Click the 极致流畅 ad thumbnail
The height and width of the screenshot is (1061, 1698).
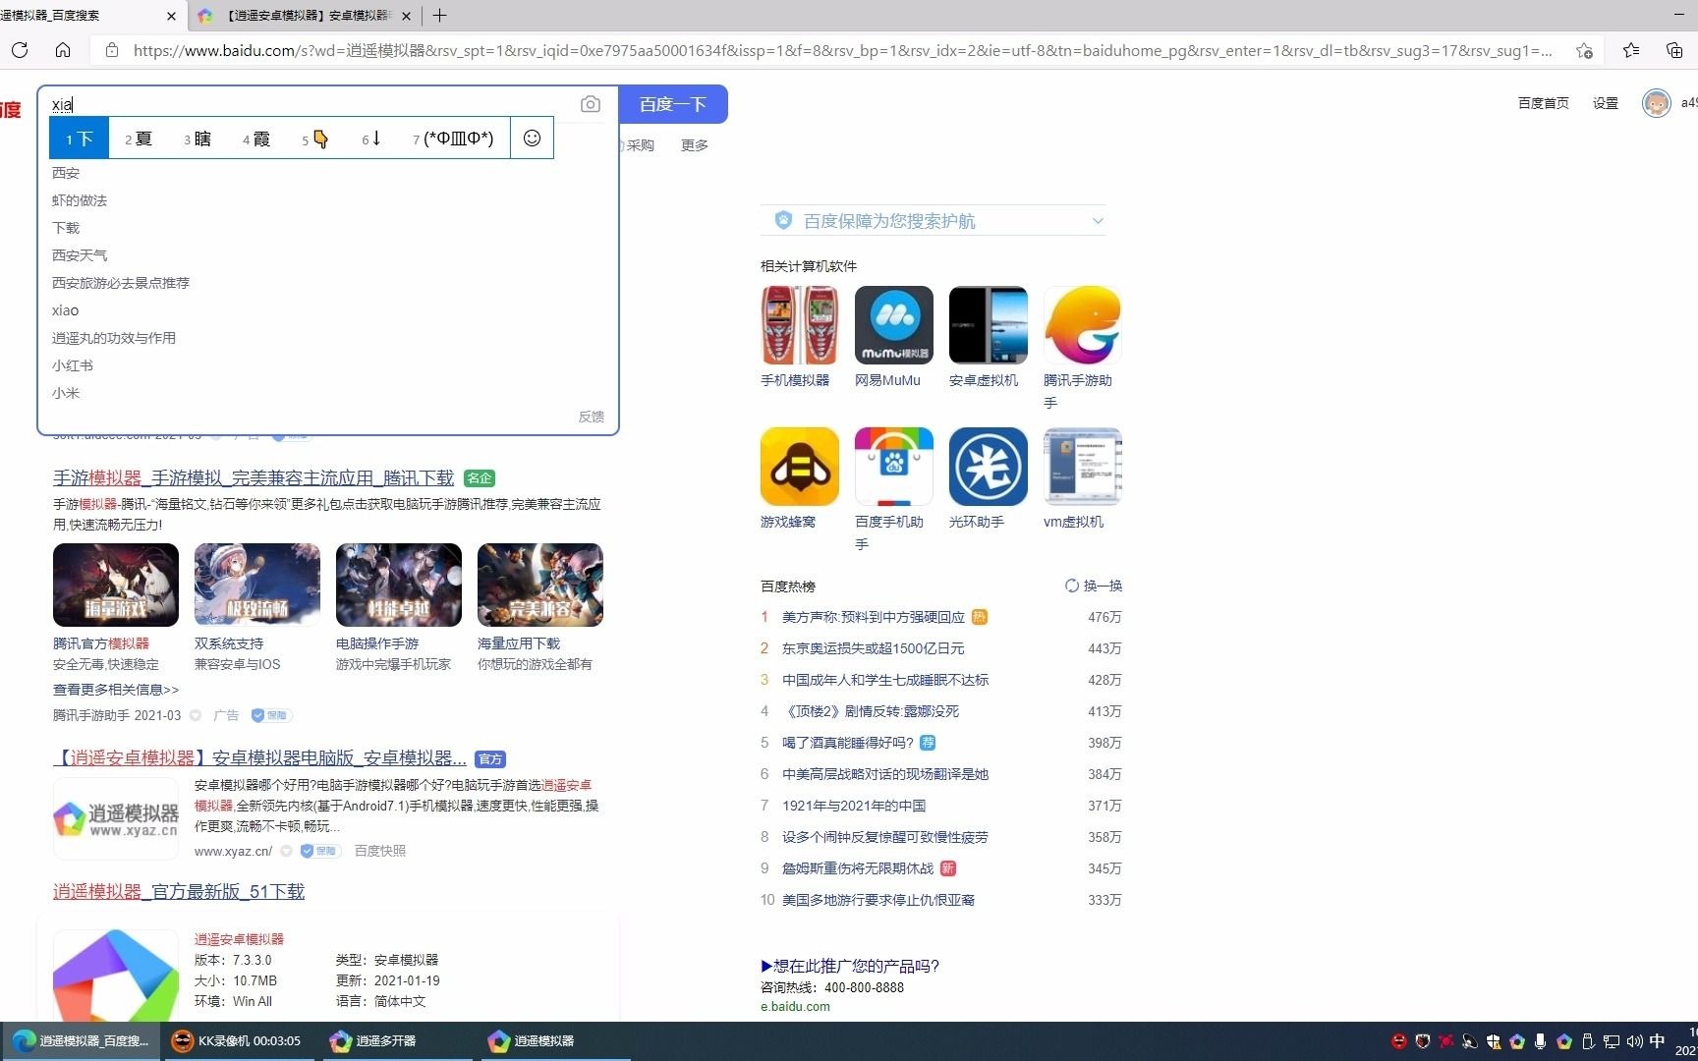[257, 585]
